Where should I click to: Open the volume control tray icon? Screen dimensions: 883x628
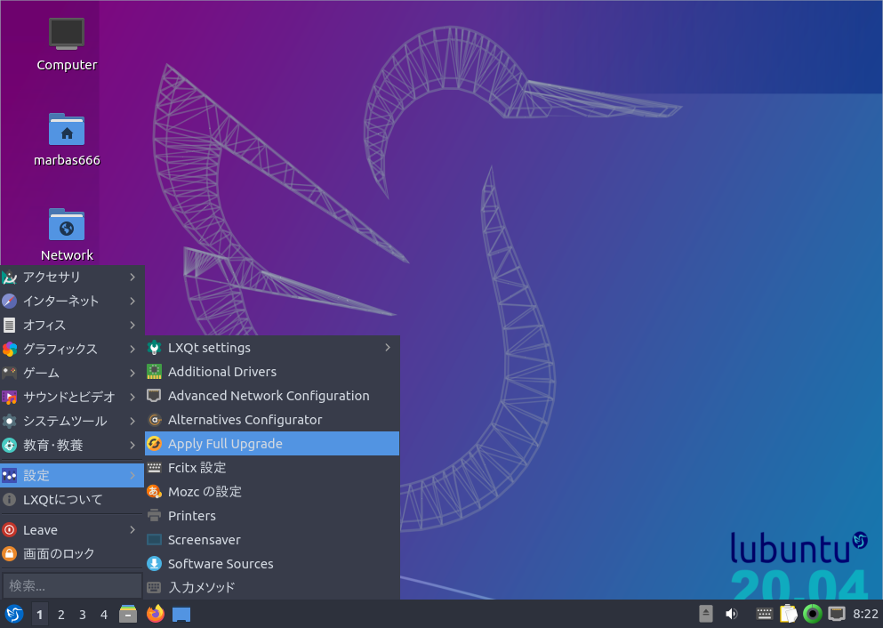(x=732, y=614)
